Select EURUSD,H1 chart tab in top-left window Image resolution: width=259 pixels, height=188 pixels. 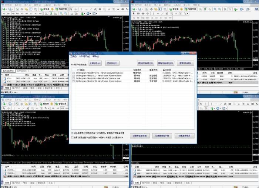pyautogui.click(x=22, y=71)
